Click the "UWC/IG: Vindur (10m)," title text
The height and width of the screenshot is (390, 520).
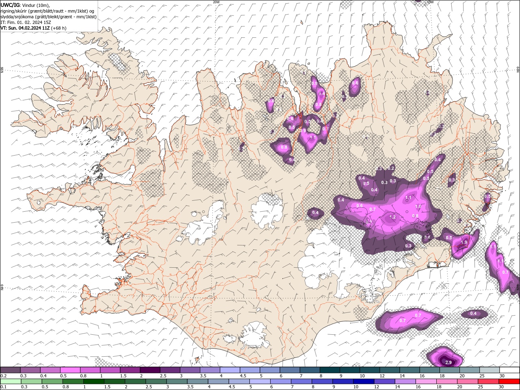point(25,5)
